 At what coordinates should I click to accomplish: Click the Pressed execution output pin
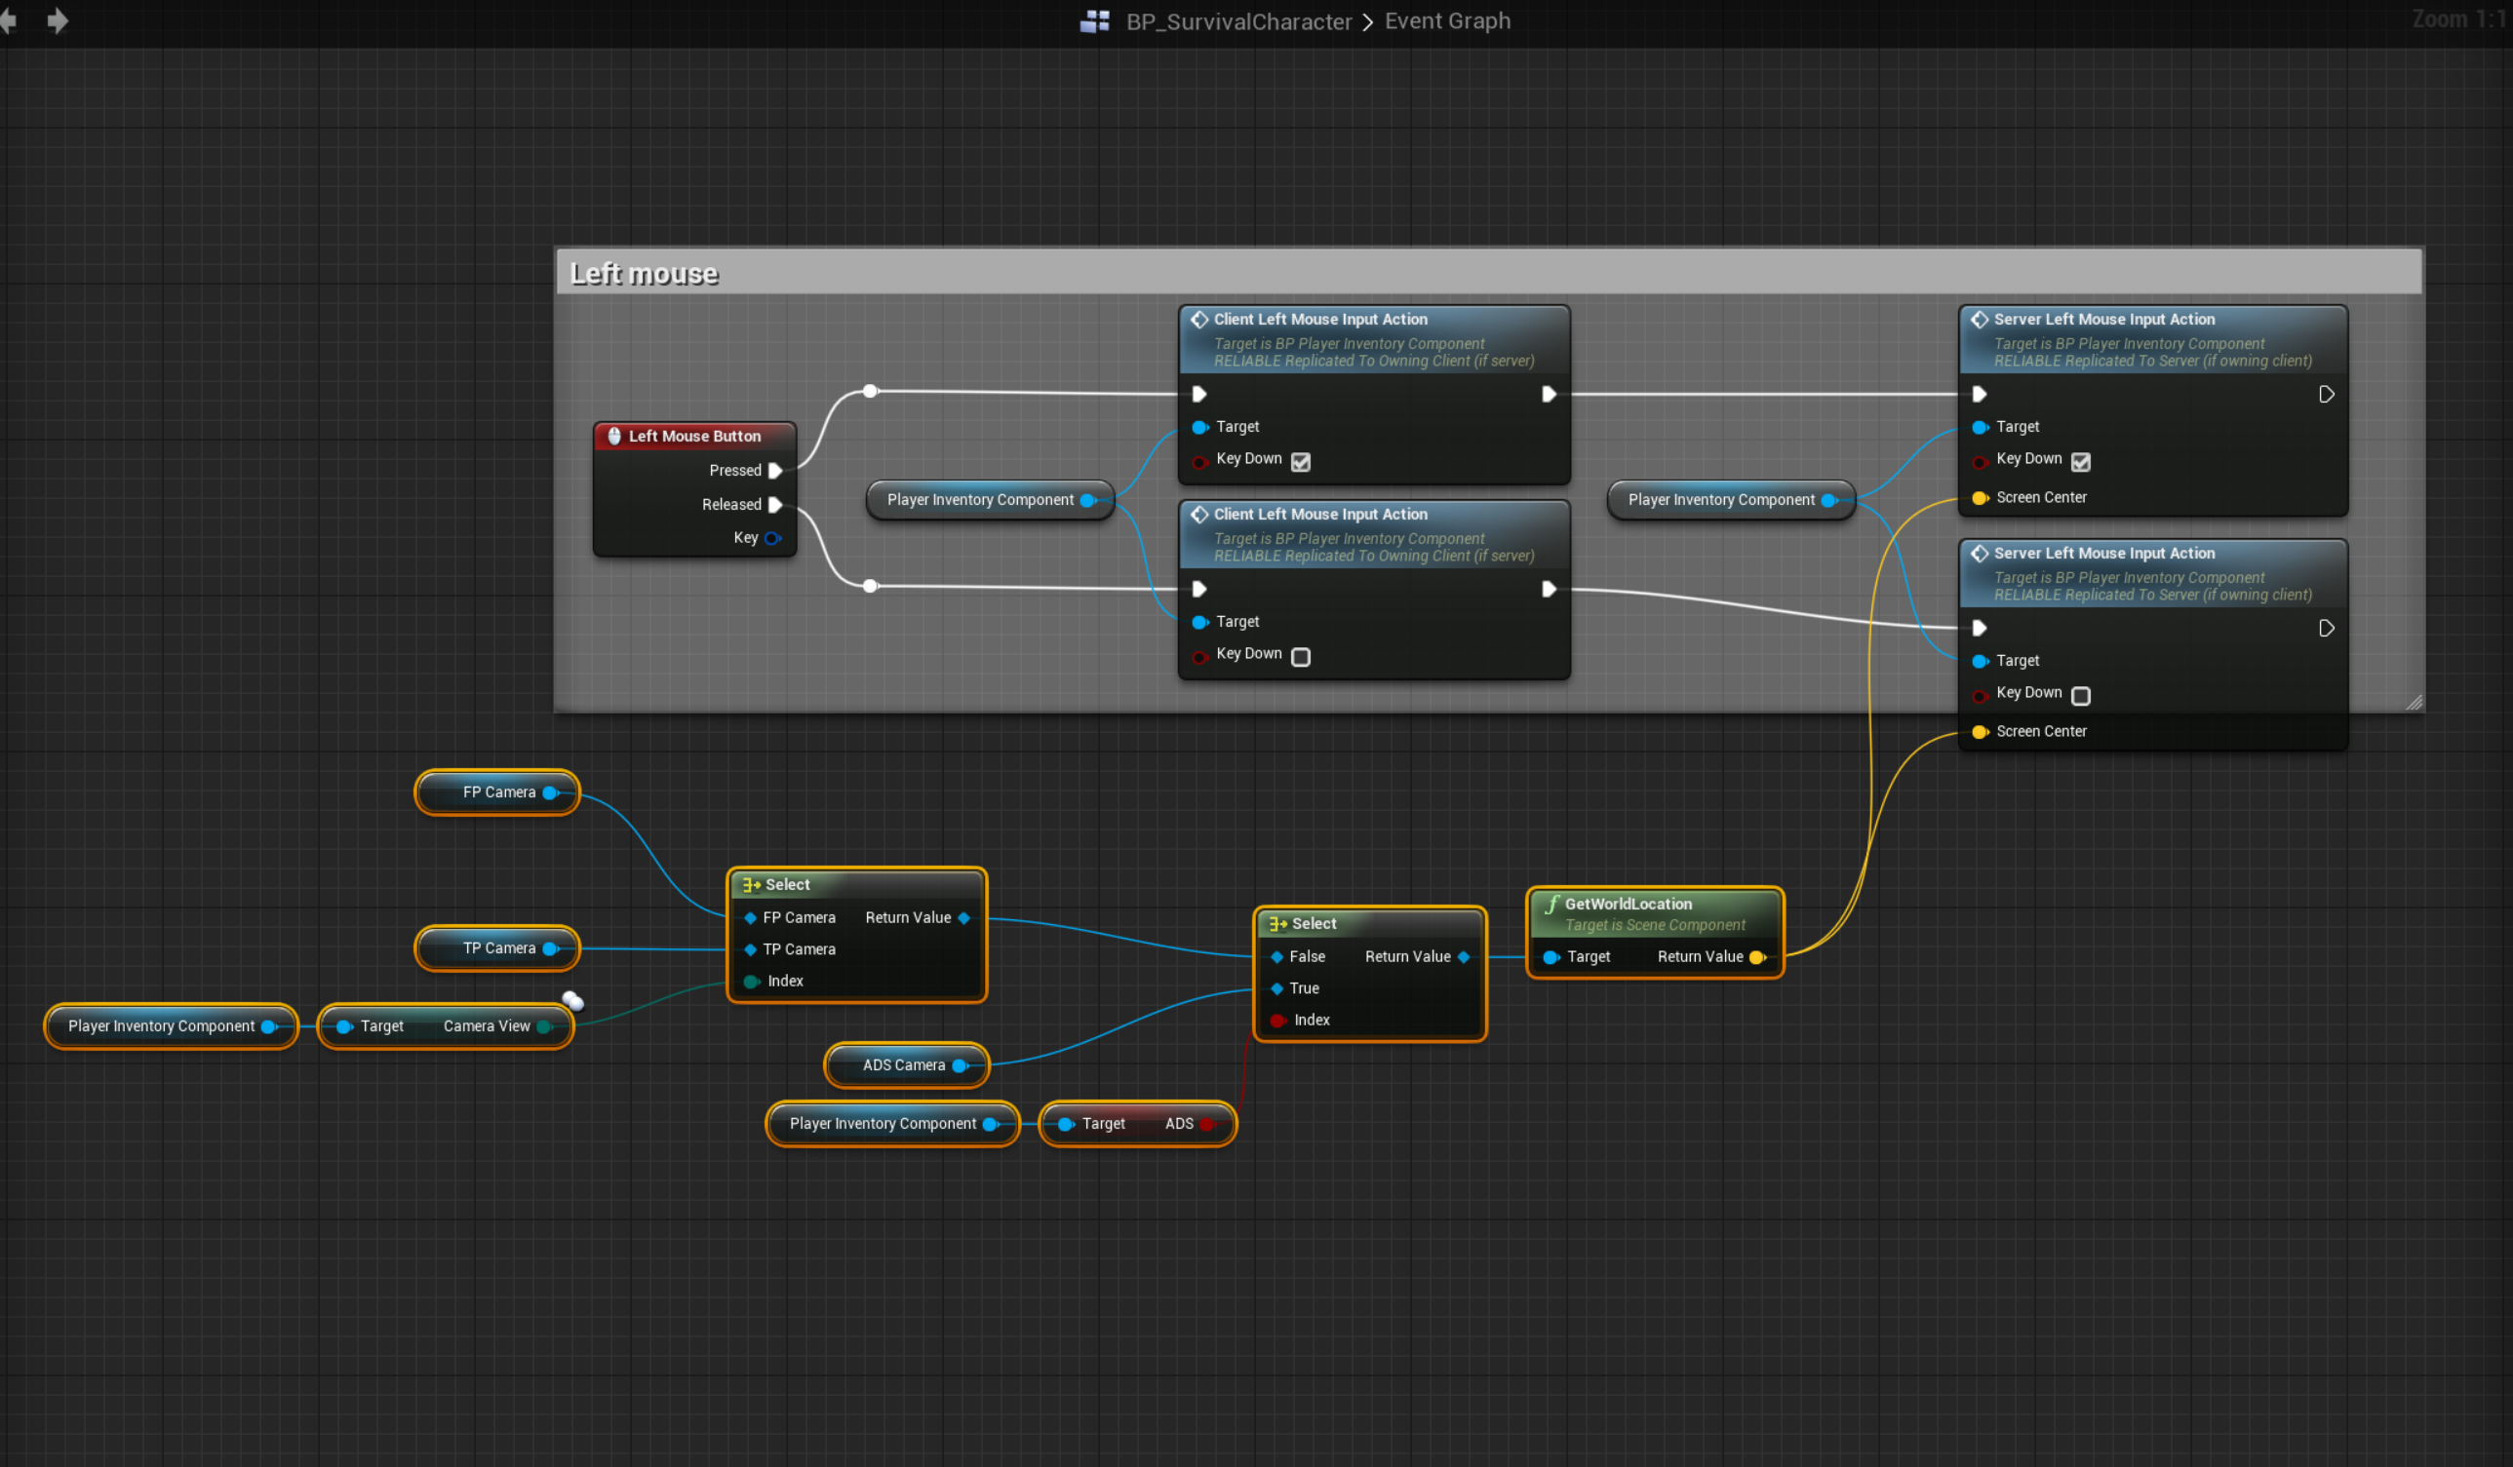tap(775, 471)
